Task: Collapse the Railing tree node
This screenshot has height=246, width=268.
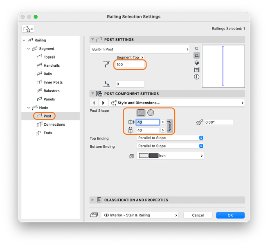Action: (x=24, y=41)
